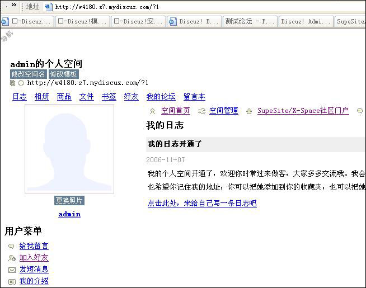Open the 空间管理 link
Viewport: 366px width, 288px height.
[224, 111]
